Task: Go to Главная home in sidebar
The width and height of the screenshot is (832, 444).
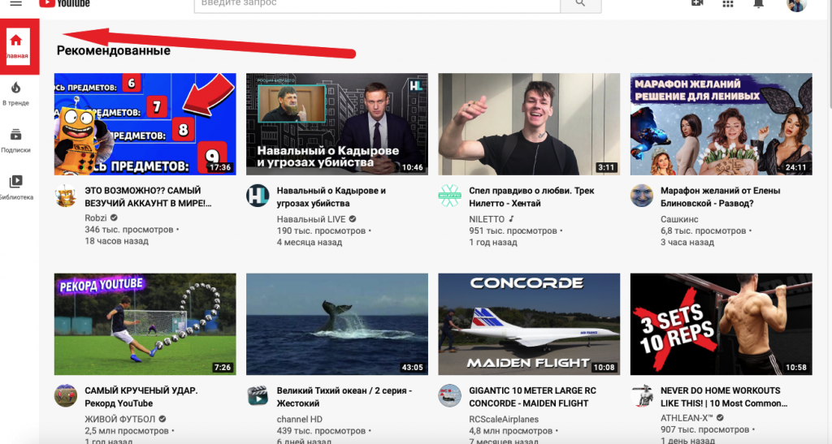Action: [x=16, y=46]
